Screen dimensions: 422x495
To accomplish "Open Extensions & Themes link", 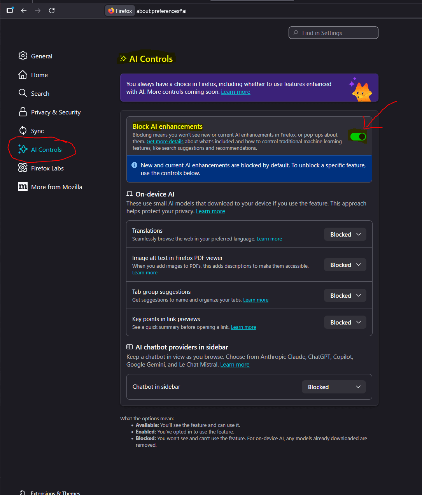I will (56, 493).
